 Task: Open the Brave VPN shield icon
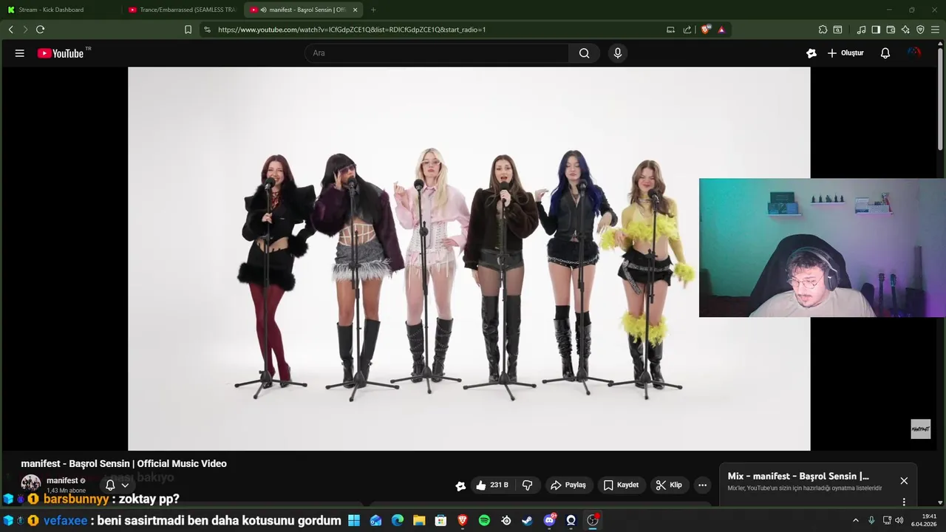point(920,30)
